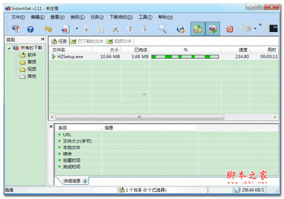Collapse the 所有的下载 tree node
The width and height of the screenshot is (284, 199).
9,48
